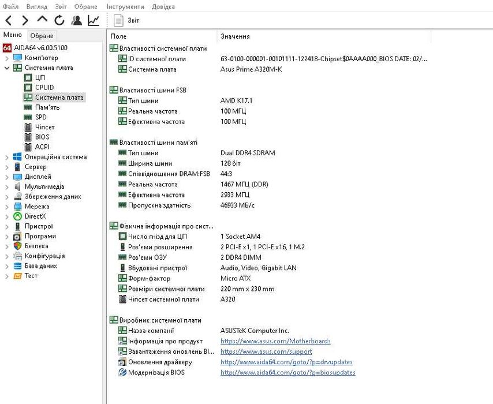The image size is (493, 404).
Task: Open the graph chart toolbar icon
Action: [94, 20]
